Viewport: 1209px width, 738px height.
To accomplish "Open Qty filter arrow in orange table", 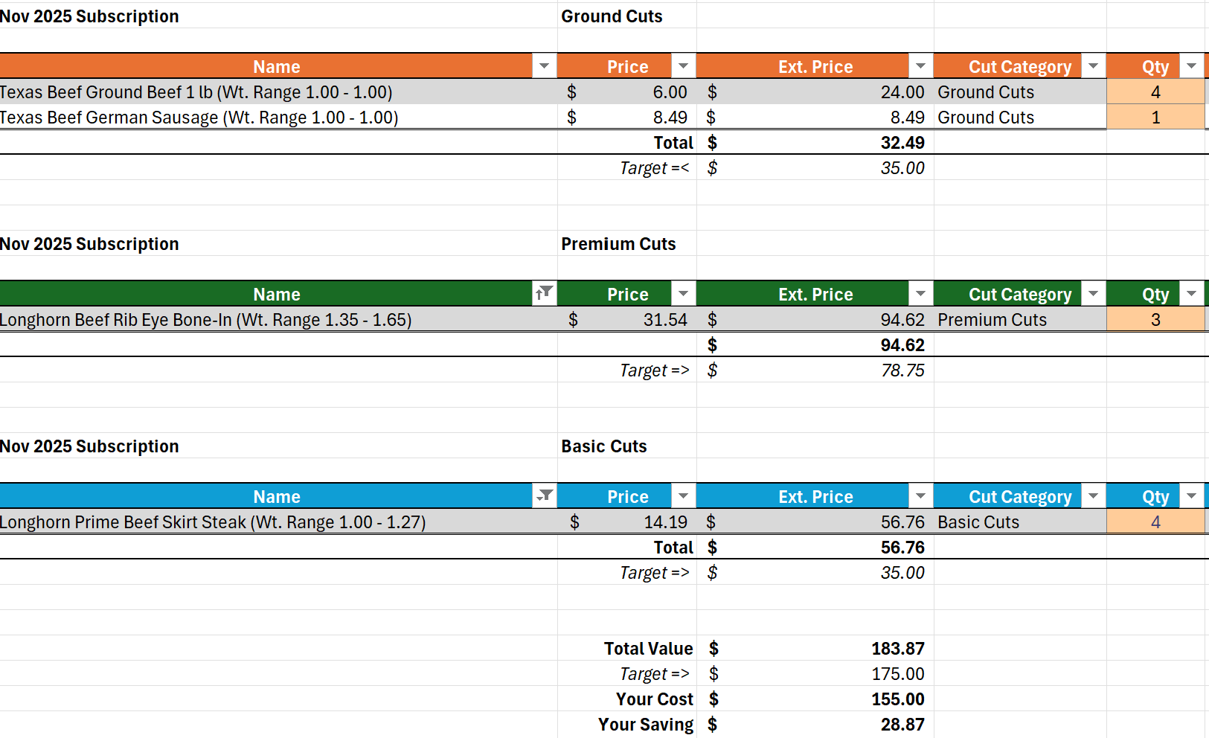I will (x=1191, y=66).
